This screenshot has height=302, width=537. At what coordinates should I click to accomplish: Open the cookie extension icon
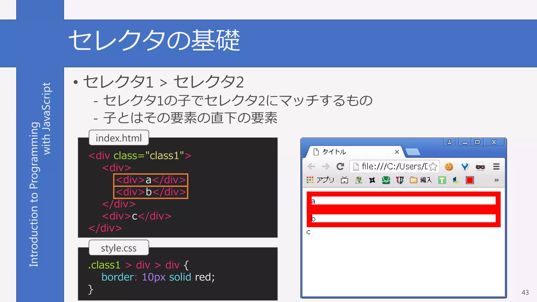tap(449, 166)
